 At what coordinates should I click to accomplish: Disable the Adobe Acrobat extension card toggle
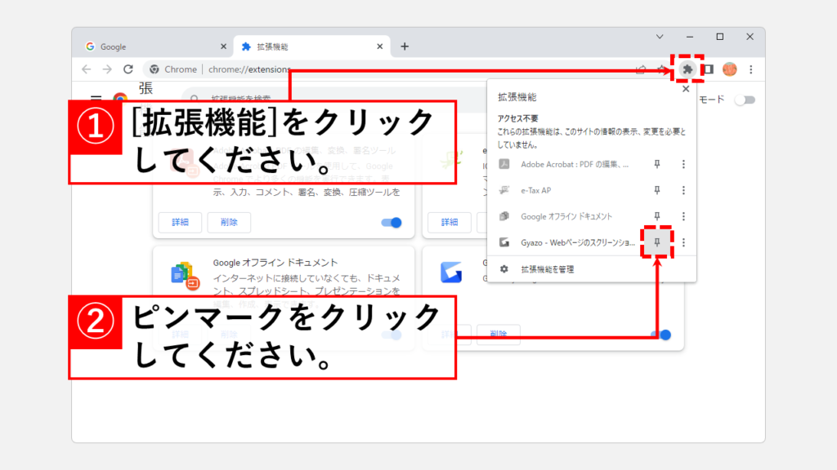392,222
